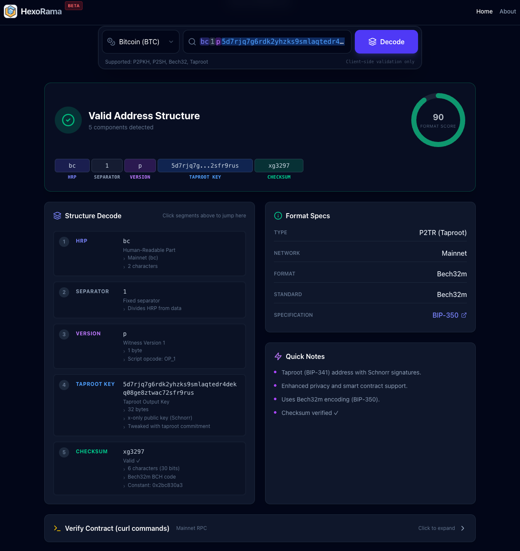
Task: Click inside the address input field
Action: coord(274,42)
